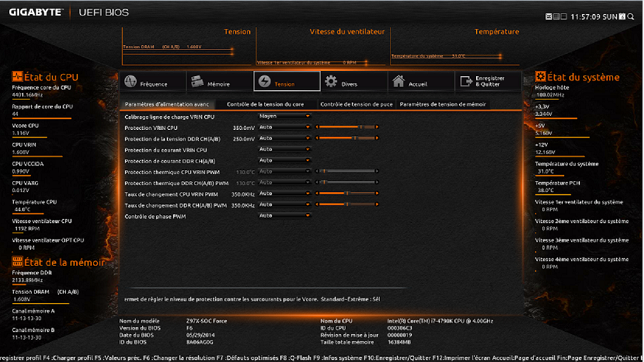Click the Mémoire RAM module icon
The width and height of the screenshot is (644, 362).
197,81
